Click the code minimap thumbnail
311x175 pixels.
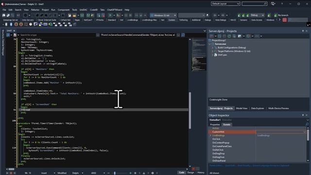199,54
